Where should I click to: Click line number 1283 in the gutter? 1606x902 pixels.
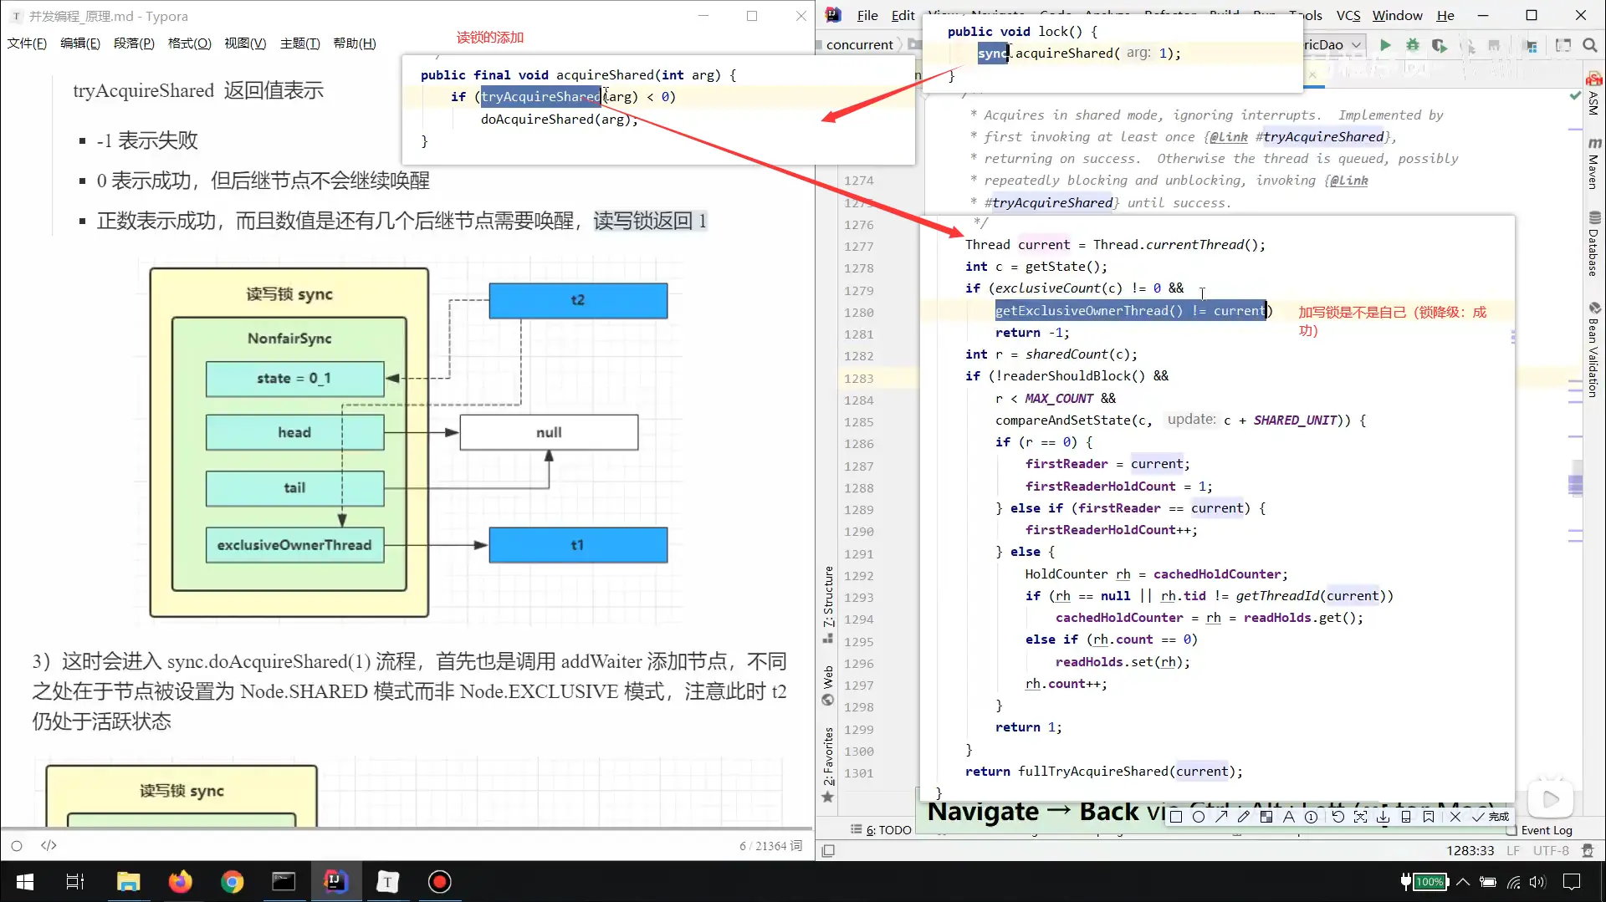click(x=858, y=379)
